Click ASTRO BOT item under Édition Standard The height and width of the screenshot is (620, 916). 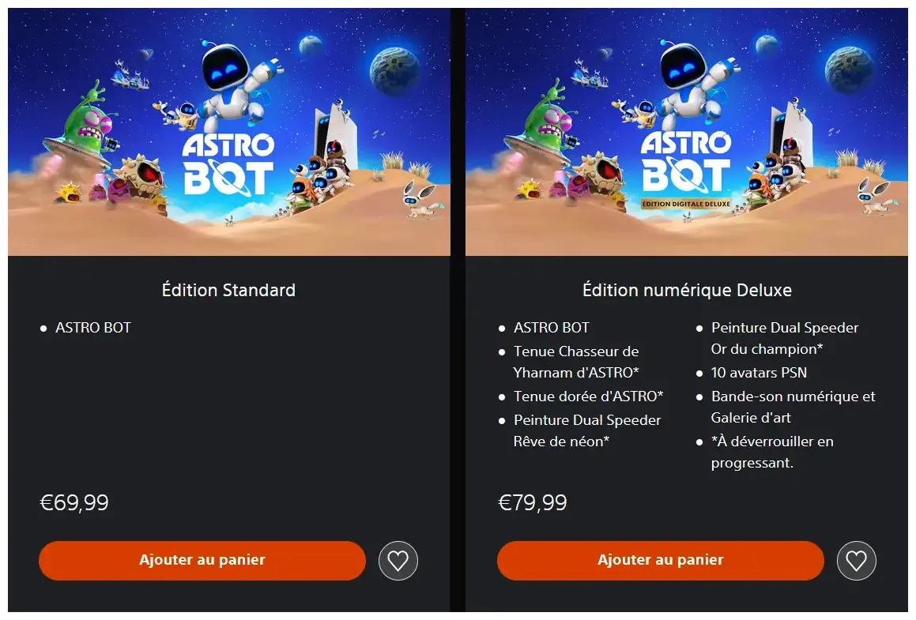tap(93, 328)
